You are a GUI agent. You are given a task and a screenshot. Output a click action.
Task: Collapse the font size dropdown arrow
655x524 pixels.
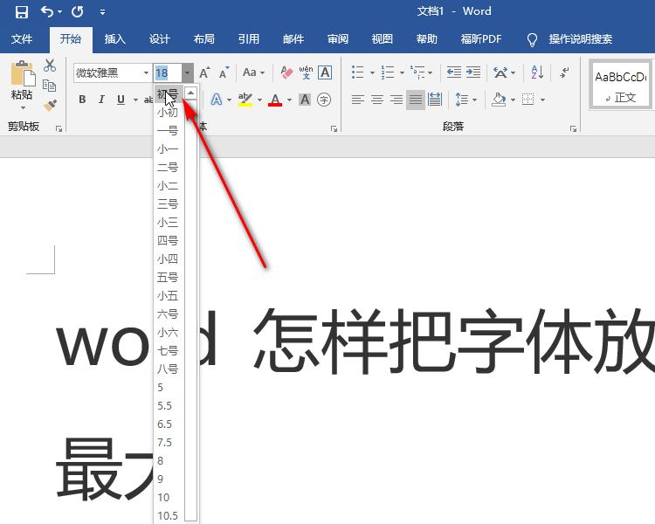pos(187,73)
